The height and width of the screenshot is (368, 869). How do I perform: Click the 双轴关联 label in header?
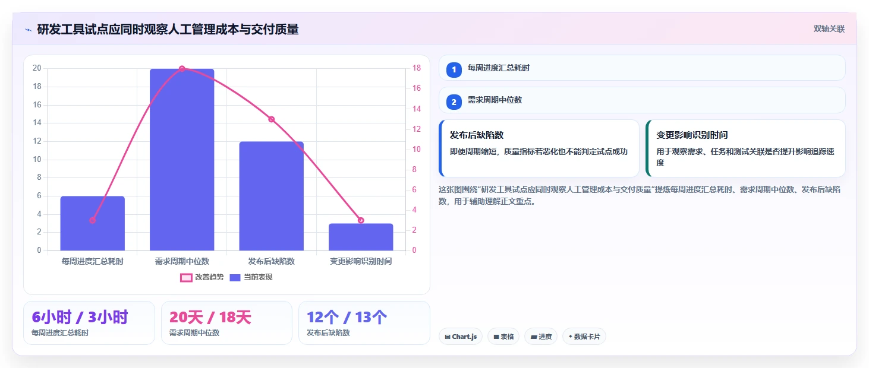[829, 29]
